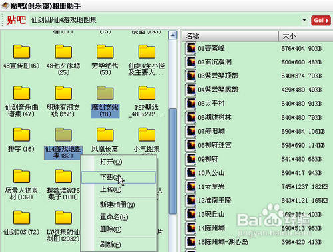
Task: Select the 魔剑支线 (78) folder icon
Action: pyautogui.click(x=105, y=93)
